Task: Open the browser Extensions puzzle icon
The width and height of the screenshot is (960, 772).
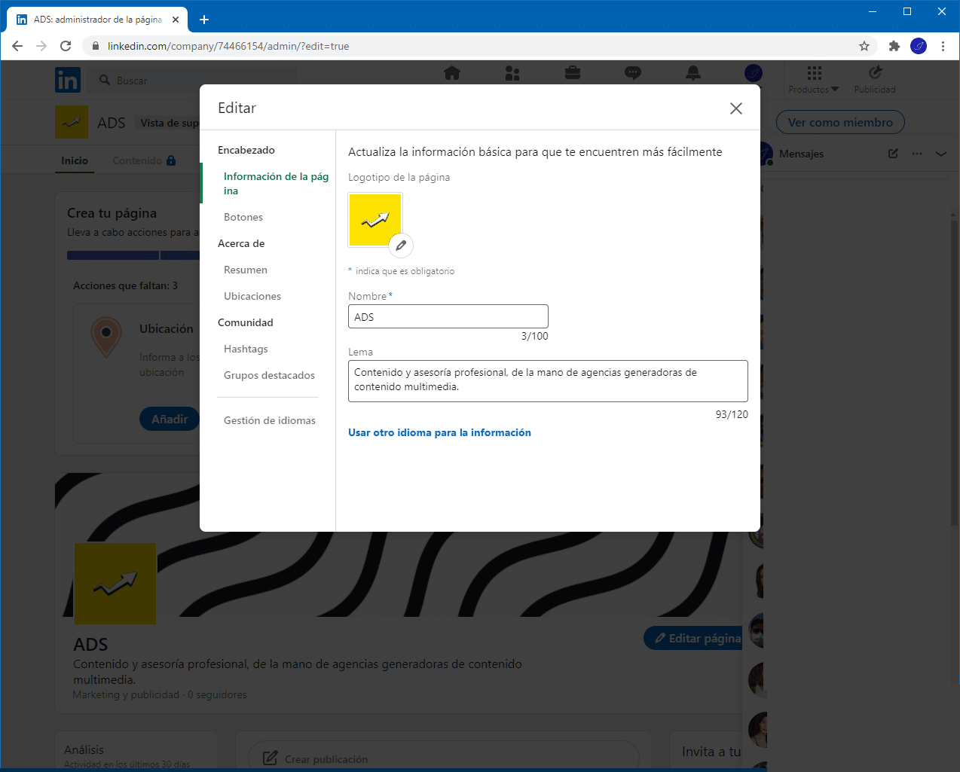Action: [894, 46]
